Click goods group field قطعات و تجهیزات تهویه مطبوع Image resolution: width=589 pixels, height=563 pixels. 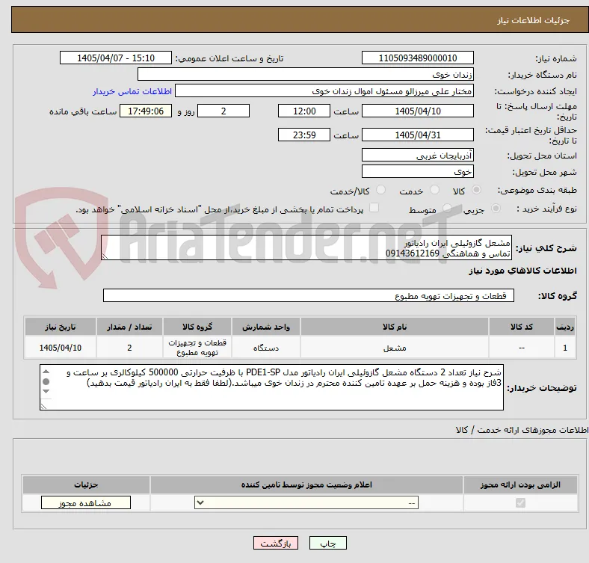click(309, 296)
